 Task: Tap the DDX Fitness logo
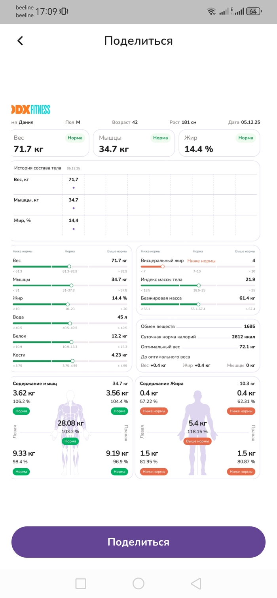(x=31, y=110)
